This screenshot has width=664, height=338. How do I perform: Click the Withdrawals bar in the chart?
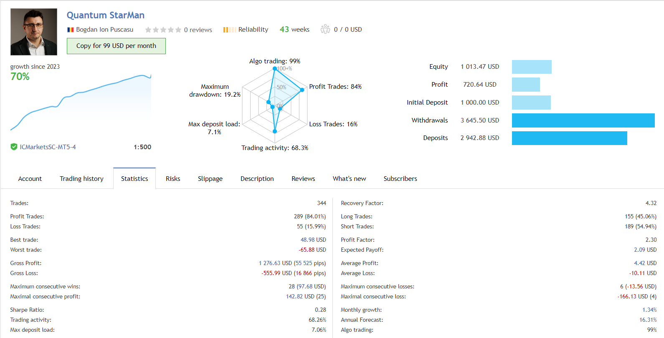pyautogui.click(x=583, y=120)
